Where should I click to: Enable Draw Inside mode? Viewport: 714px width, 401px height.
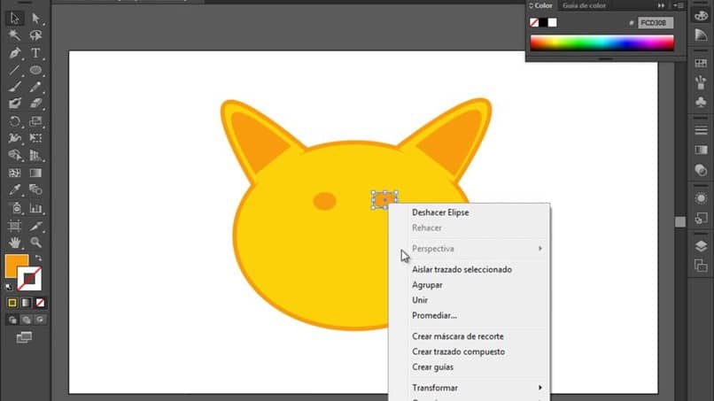pyautogui.click(x=40, y=320)
